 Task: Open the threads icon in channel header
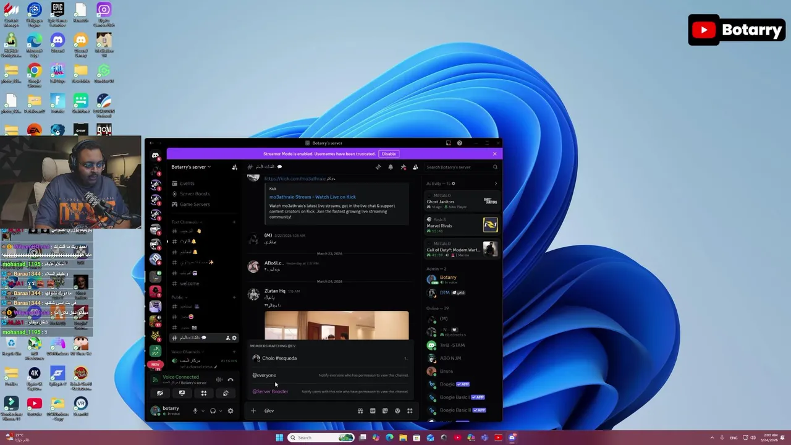378,167
